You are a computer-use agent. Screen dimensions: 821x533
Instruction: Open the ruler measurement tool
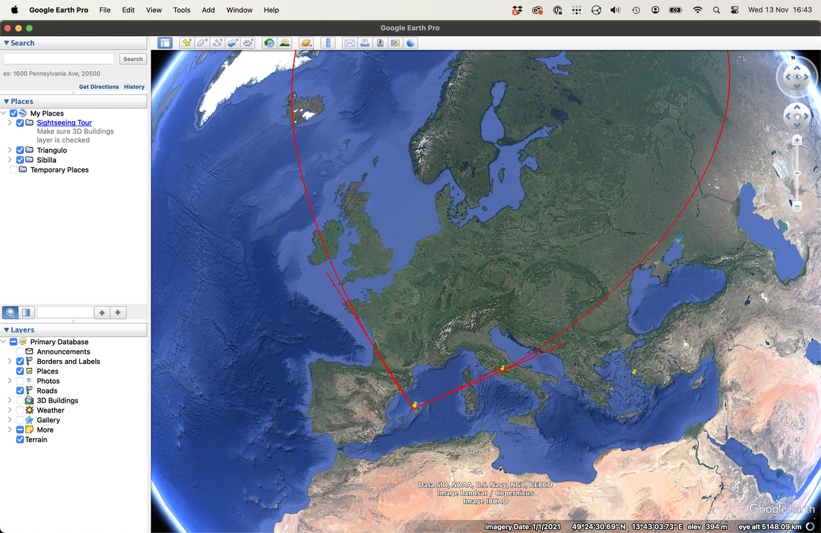[x=328, y=43]
